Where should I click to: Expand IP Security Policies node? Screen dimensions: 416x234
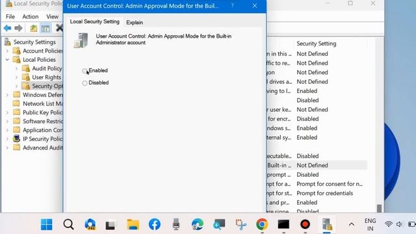(7, 138)
